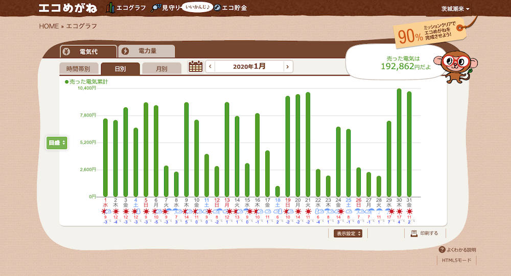Click the weather icon for day 28

tap(379, 211)
